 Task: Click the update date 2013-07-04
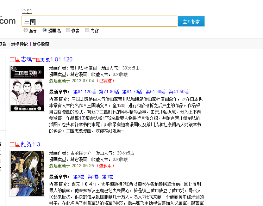pos(83,81)
